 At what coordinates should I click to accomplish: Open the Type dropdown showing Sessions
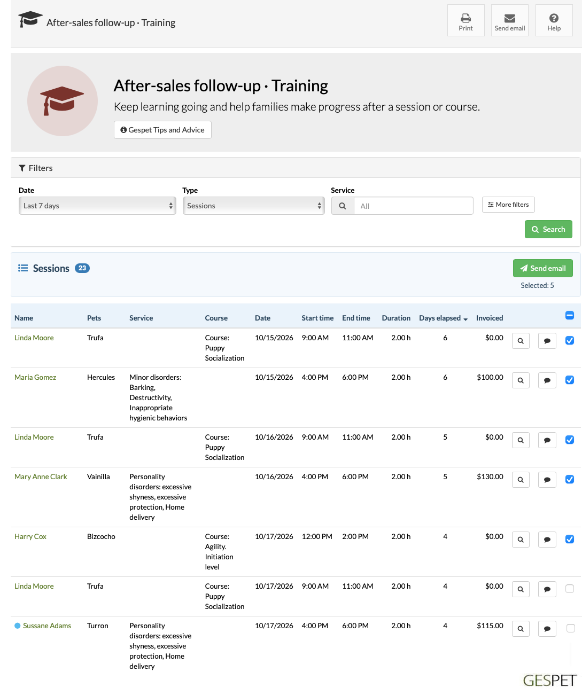pyautogui.click(x=253, y=206)
